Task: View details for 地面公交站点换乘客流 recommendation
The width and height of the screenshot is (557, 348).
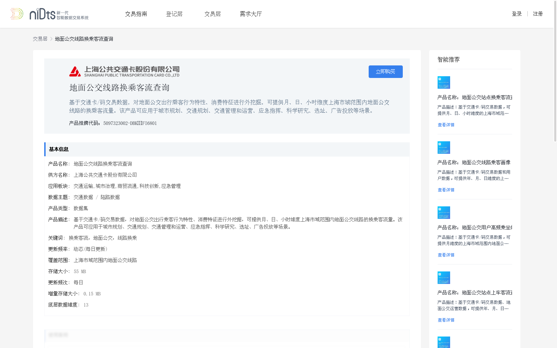Action: point(446,125)
